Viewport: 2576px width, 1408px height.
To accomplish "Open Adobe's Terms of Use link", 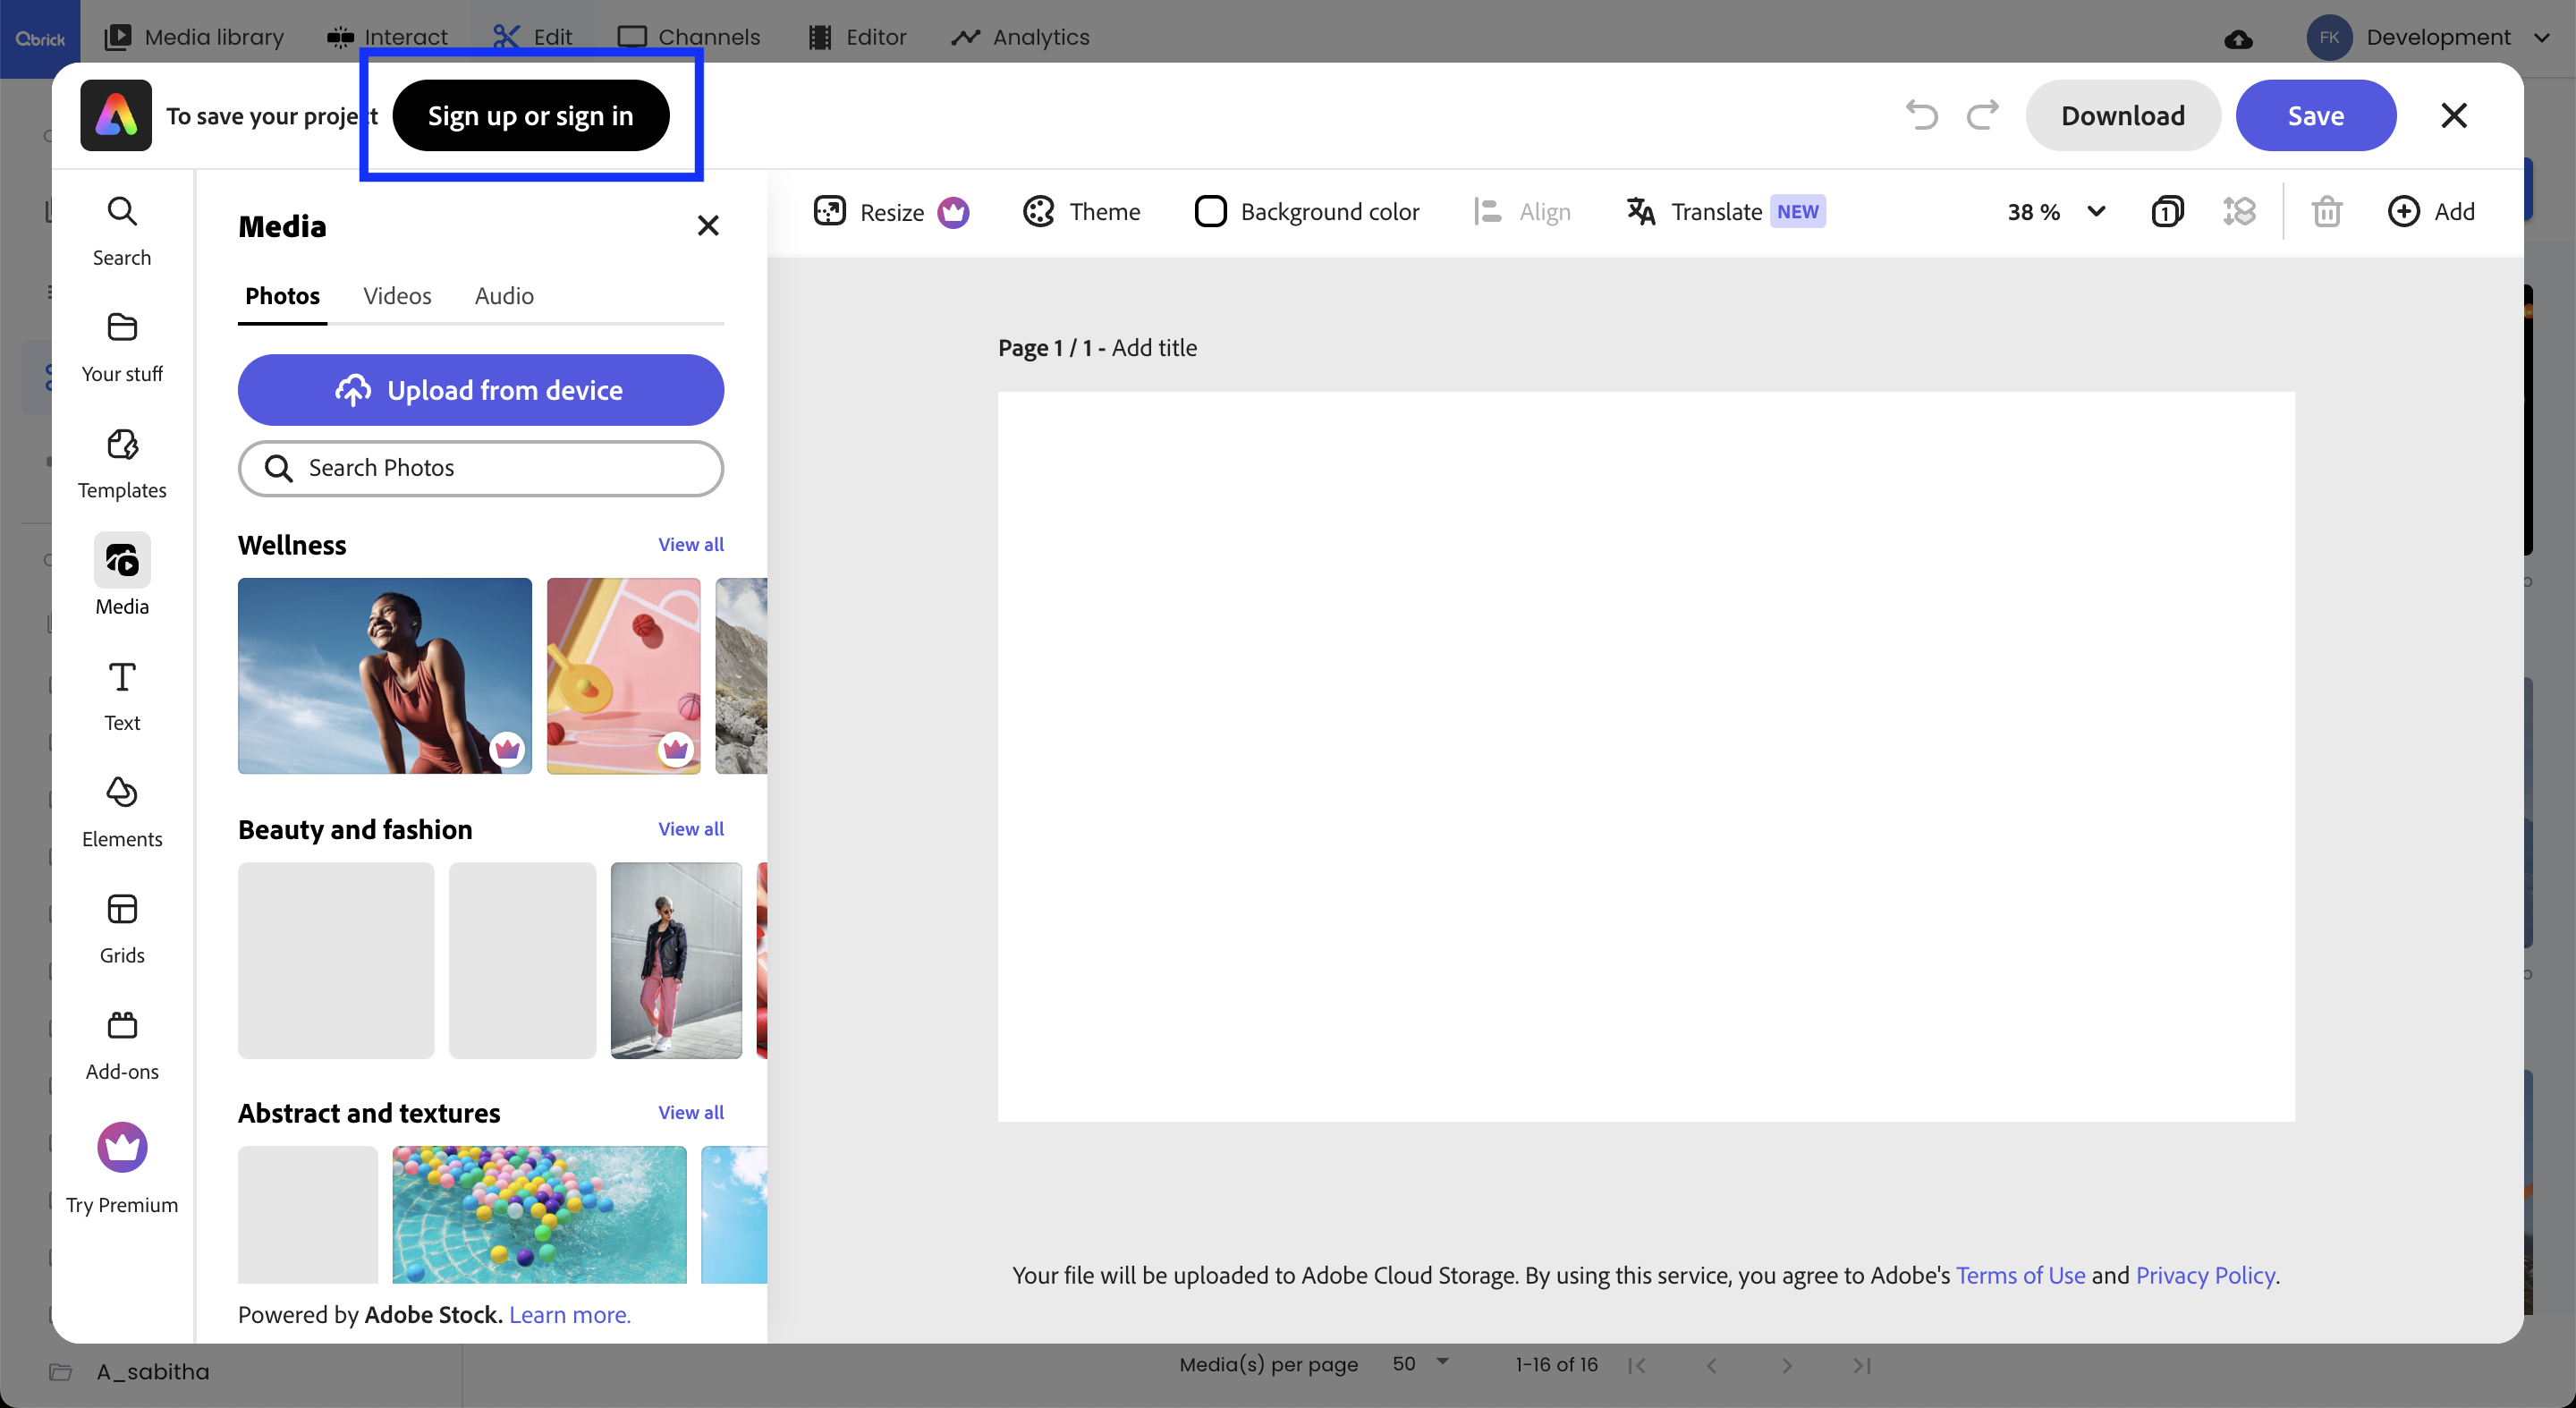I will pos(2020,1275).
